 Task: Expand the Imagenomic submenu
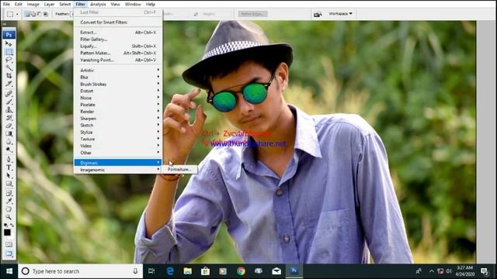pyautogui.click(x=118, y=170)
